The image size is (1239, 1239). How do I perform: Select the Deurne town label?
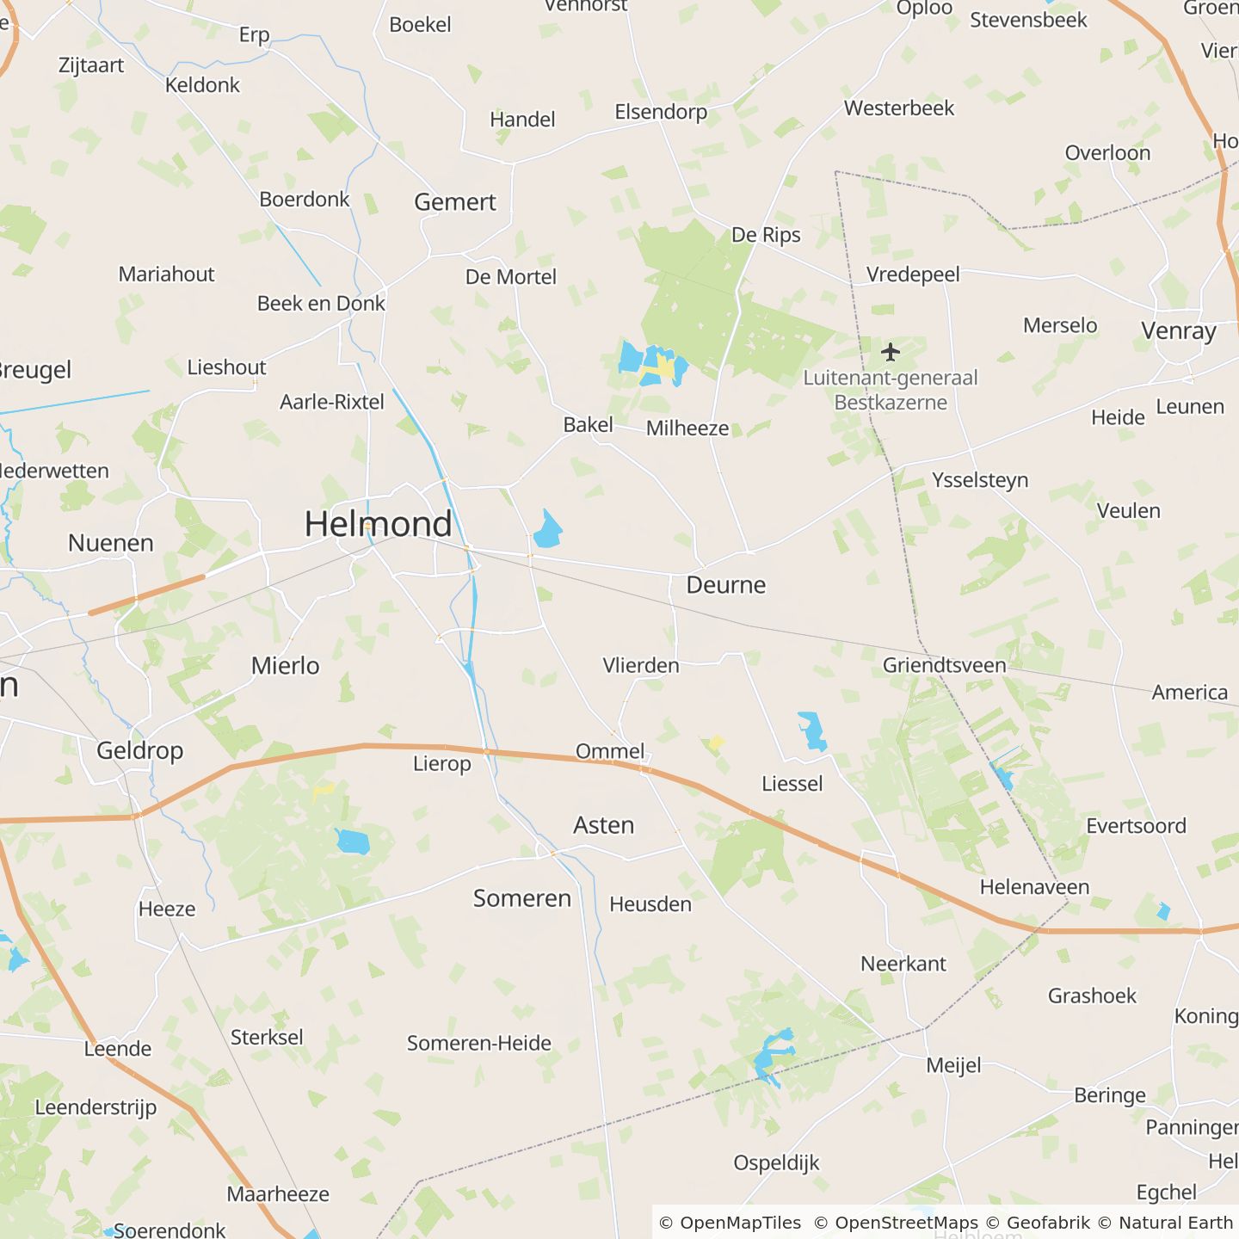[x=726, y=585]
